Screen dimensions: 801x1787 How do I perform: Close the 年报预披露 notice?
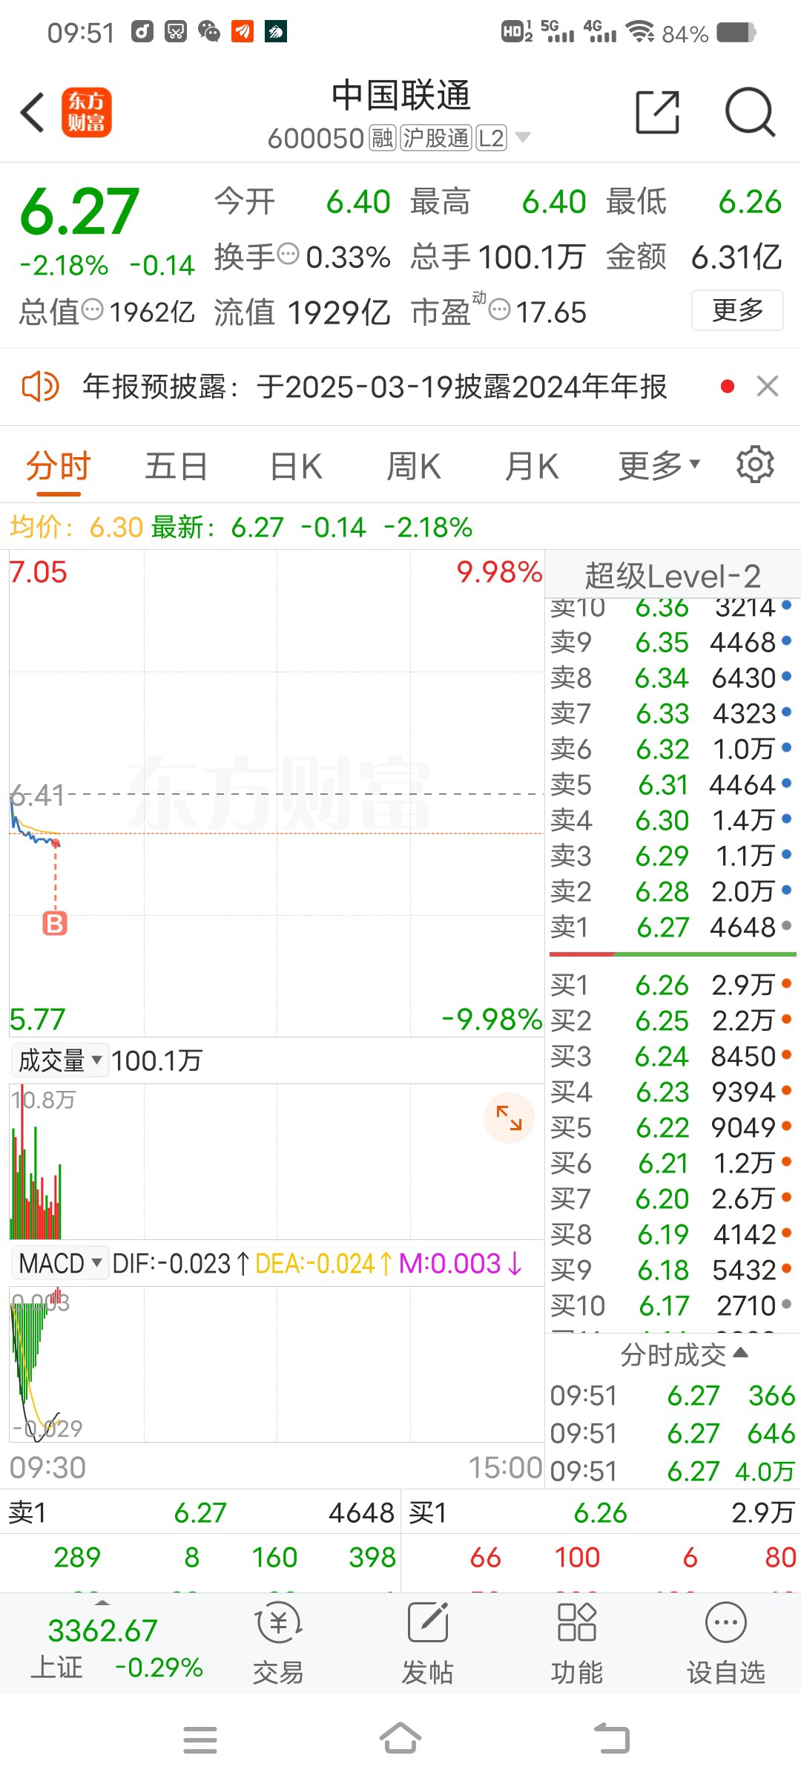click(768, 386)
